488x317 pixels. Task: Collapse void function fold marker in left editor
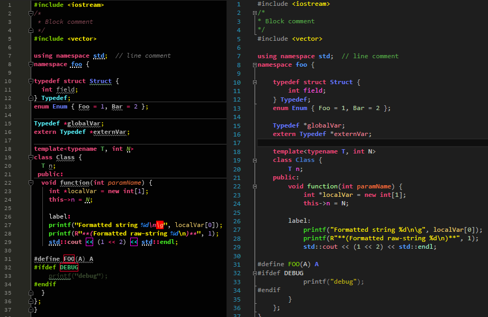tap(31, 183)
